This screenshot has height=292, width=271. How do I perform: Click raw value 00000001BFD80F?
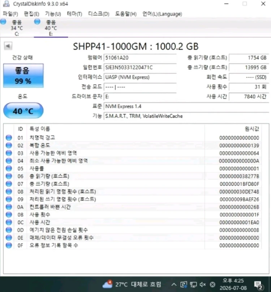239,184
